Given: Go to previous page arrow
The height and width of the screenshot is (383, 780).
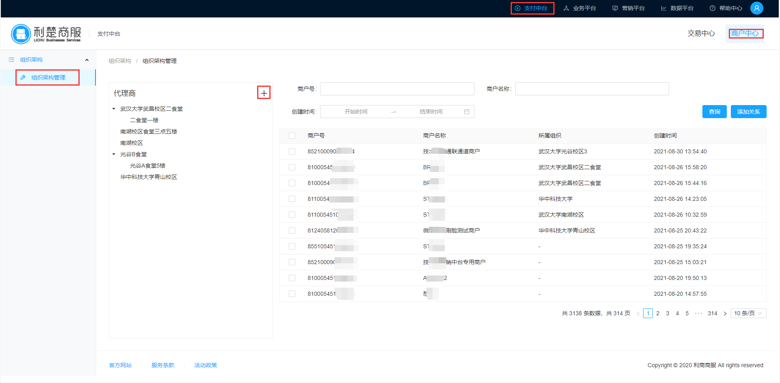Looking at the screenshot, I should (x=638, y=313).
